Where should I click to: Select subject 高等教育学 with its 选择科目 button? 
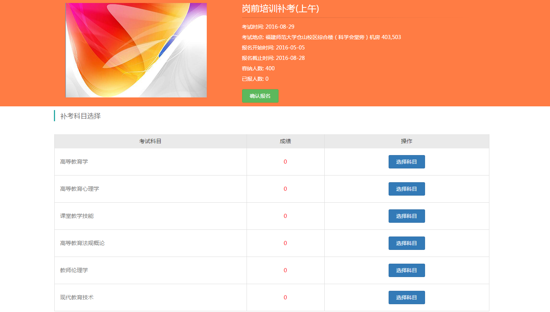click(x=406, y=162)
